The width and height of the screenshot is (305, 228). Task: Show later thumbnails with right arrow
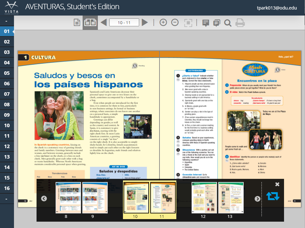(258, 199)
